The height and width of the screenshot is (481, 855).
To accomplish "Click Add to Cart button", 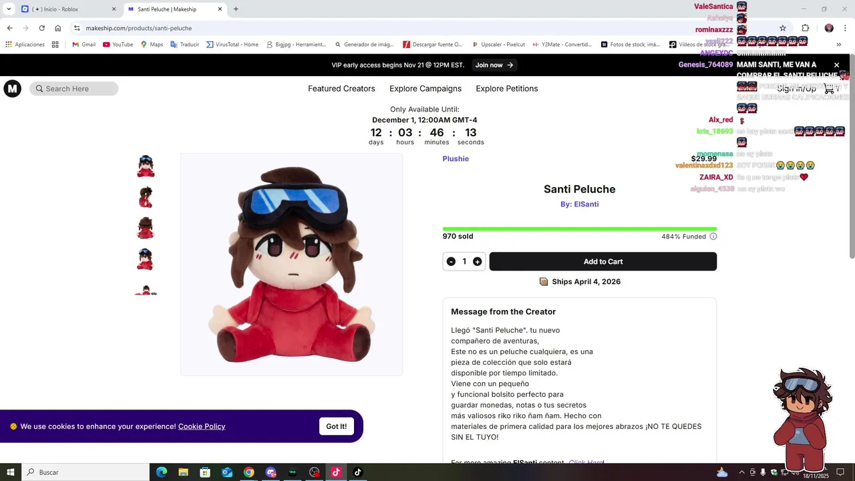I will pos(603,261).
